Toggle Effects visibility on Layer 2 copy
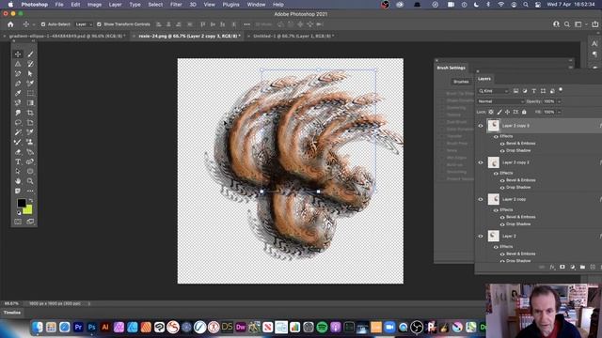The width and height of the screenshot is (602, 338). coord(496,210)
